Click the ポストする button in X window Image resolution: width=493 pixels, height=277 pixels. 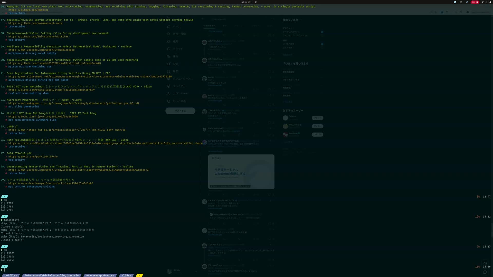[180, 111]
